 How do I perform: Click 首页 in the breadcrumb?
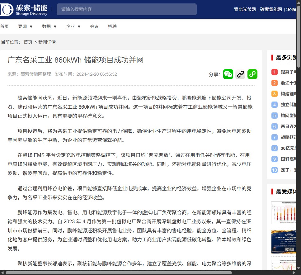coord(28,42)
